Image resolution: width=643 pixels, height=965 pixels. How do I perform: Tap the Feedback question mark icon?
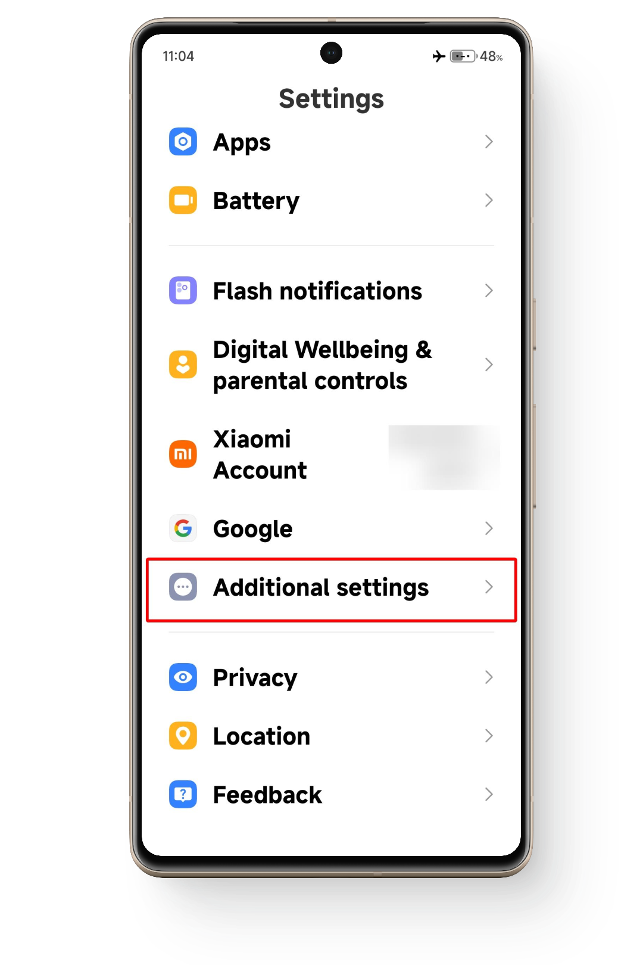[x=183, y=795]
